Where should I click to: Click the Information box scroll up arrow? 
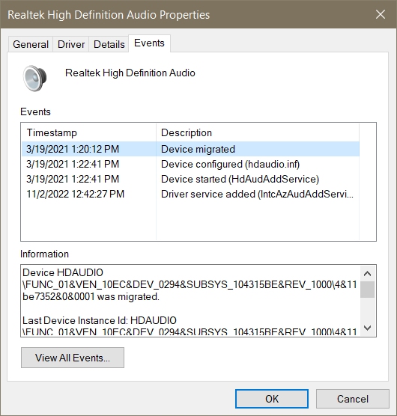[x=367, y=274]
